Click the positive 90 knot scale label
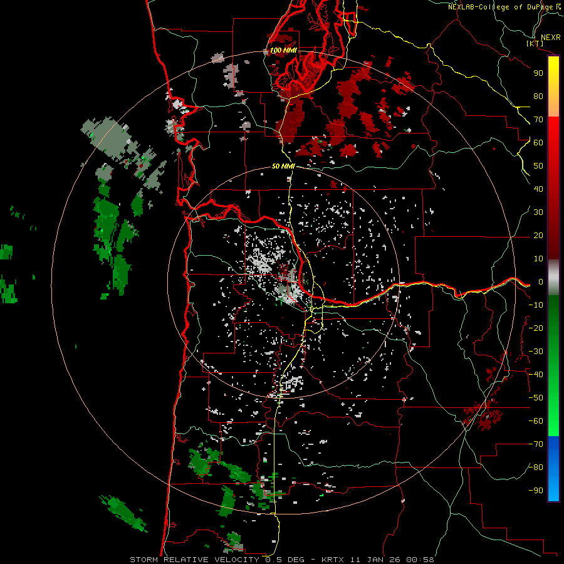The height and width of the screenshot is (564, 564). tap(538, 73)
